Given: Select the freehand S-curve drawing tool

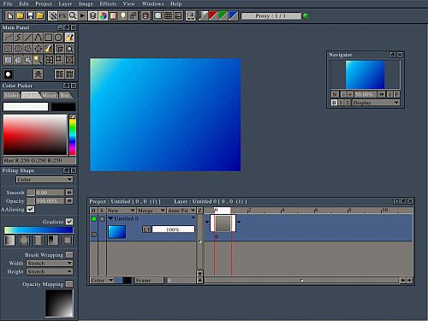Looking at the screenshot, I should [18, 38].
